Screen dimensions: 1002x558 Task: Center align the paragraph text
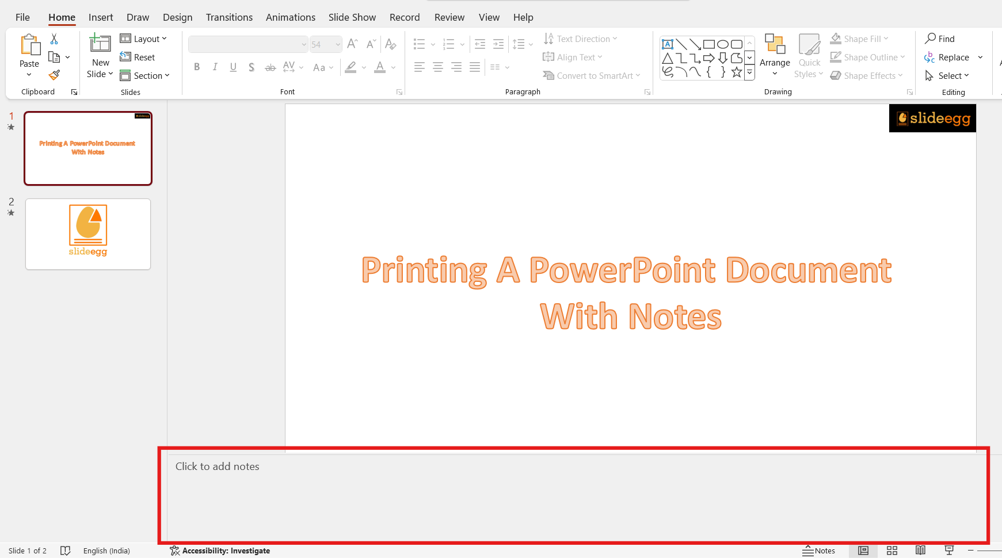(438, 67)
